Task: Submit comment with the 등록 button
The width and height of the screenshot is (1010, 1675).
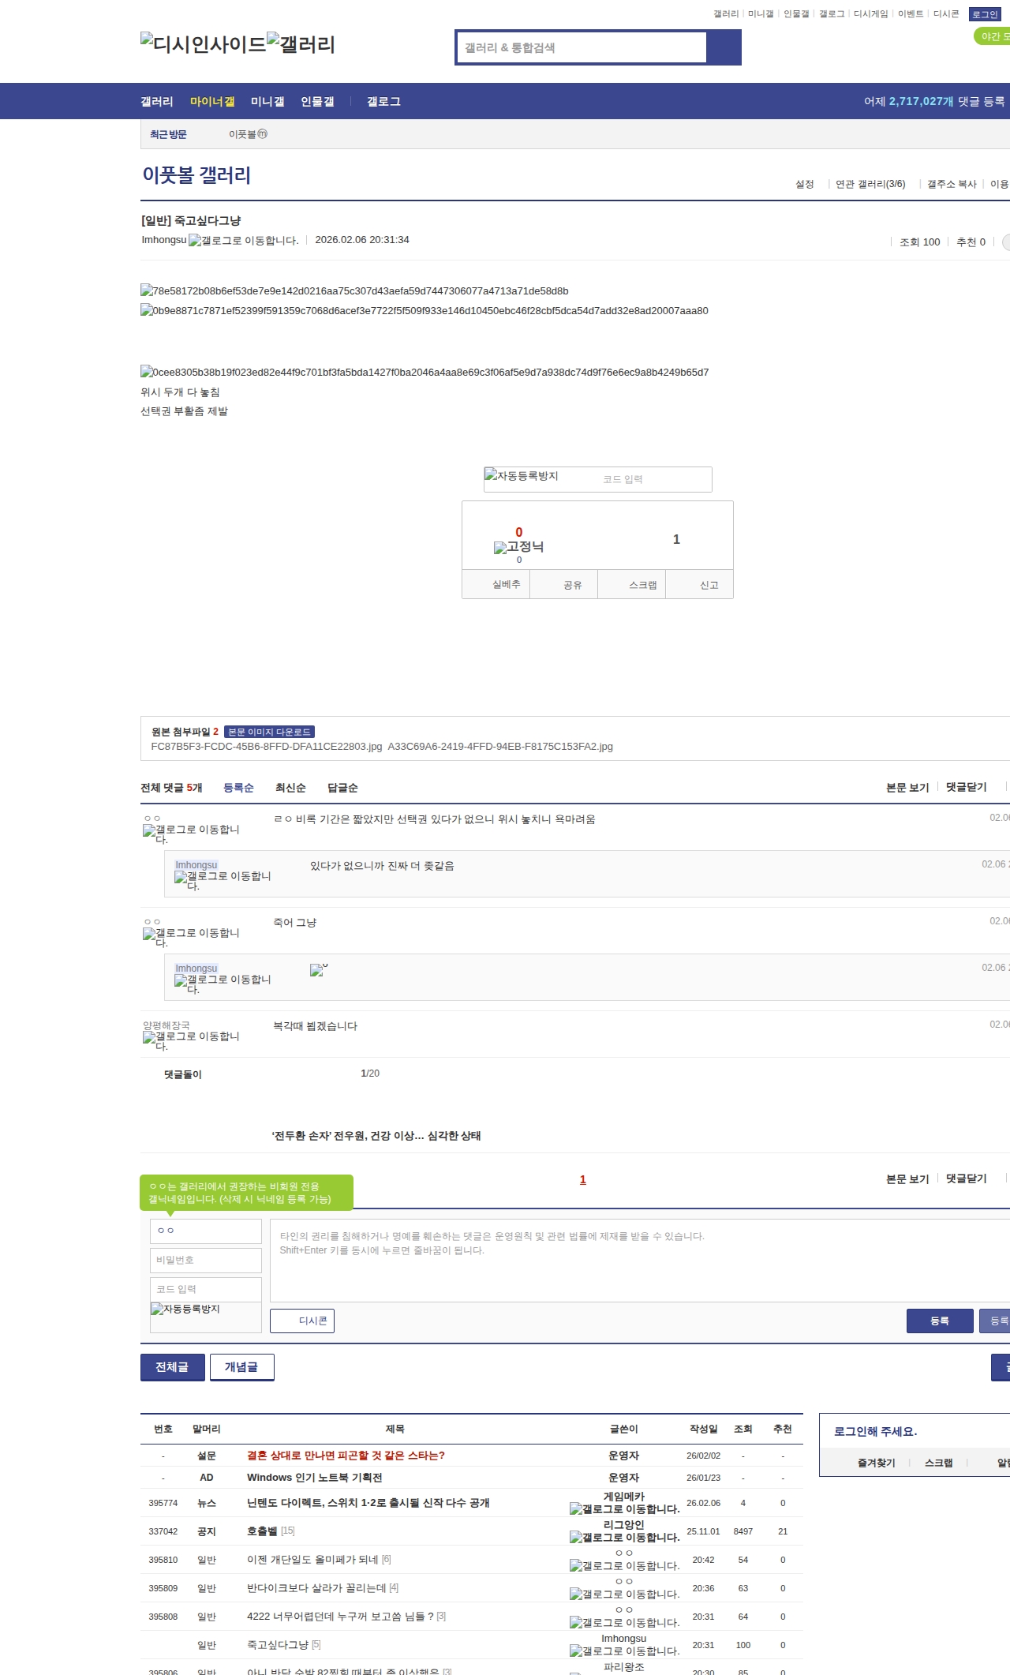Action: 939,1321
